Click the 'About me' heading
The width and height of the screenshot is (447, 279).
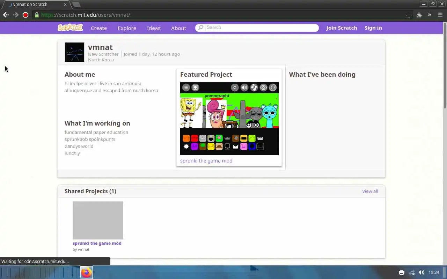80,74
